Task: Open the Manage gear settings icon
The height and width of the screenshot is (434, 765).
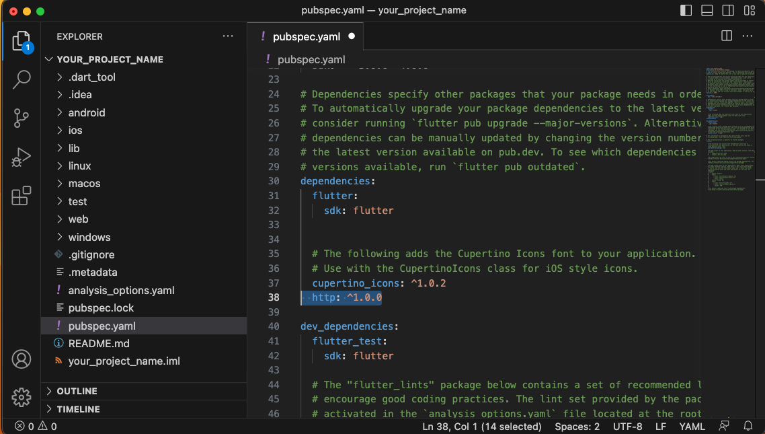Action: coord(22,398)
